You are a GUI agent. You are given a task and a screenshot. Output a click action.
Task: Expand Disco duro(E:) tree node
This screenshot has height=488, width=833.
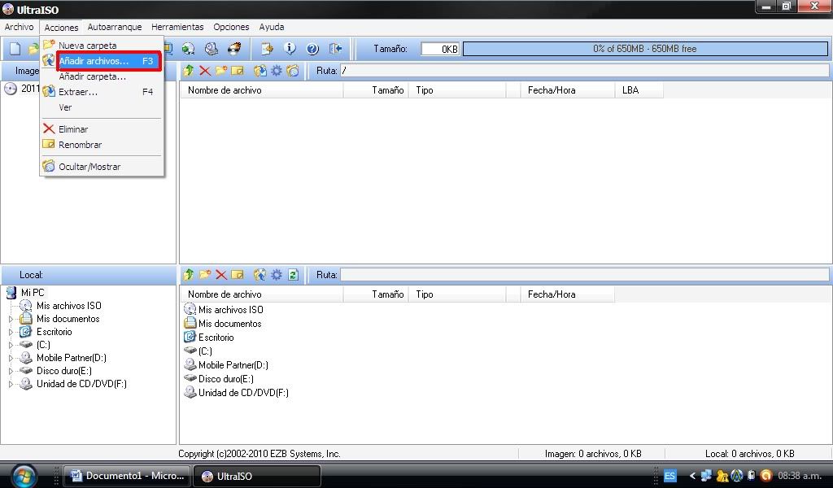pos(11,371)
